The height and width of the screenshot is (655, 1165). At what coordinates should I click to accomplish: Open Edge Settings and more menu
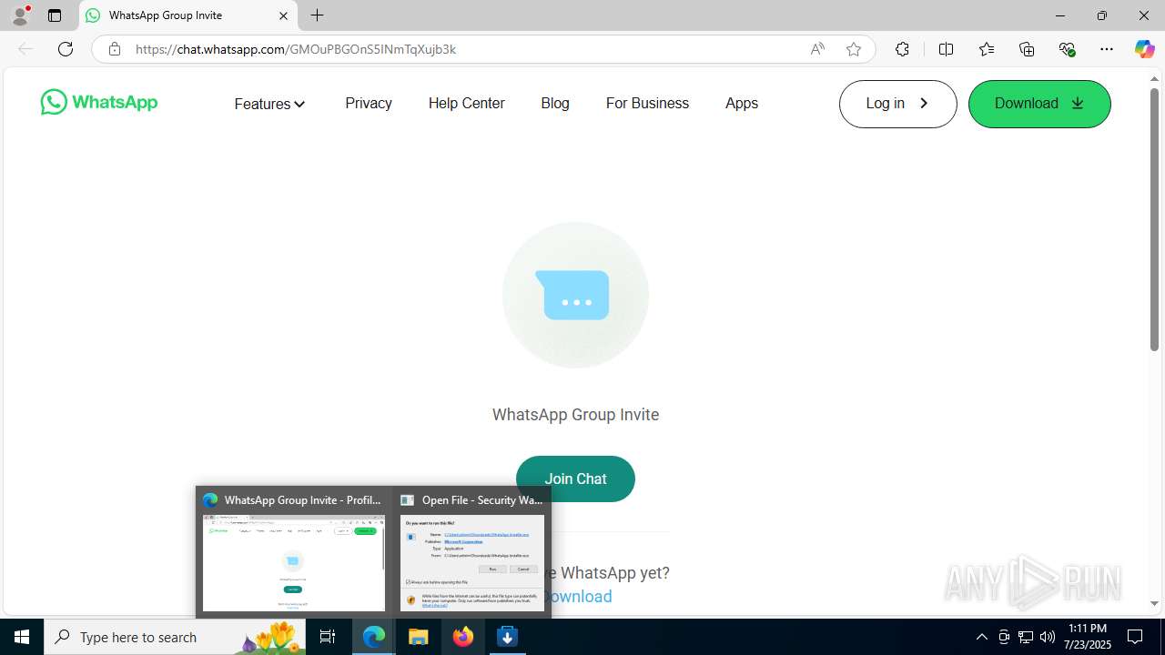[1107, 49]
